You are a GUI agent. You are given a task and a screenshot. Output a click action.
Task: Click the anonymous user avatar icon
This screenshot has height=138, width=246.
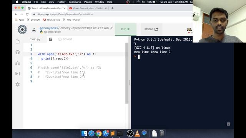click(34, 30)
